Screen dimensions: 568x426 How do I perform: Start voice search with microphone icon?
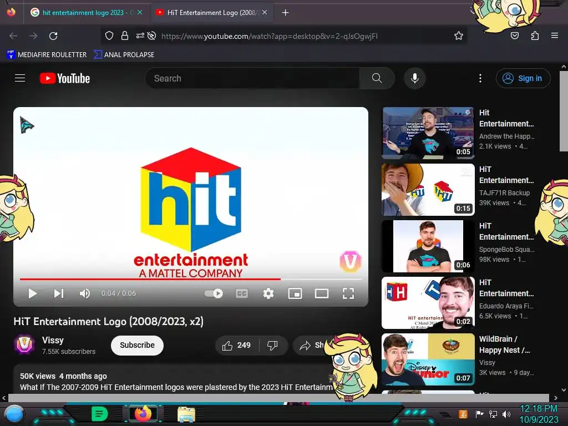click(415, 78)
